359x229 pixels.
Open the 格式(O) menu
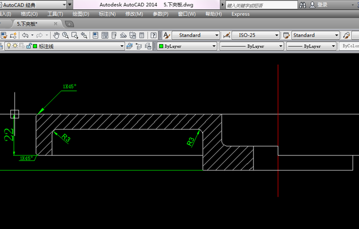pyautogui.click(x=29, y=14)
